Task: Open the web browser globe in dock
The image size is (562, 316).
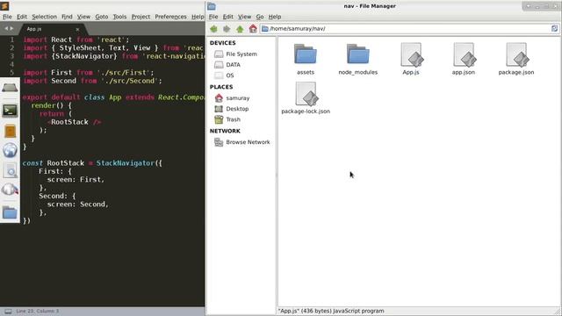Action: click(x=10, y=150)
